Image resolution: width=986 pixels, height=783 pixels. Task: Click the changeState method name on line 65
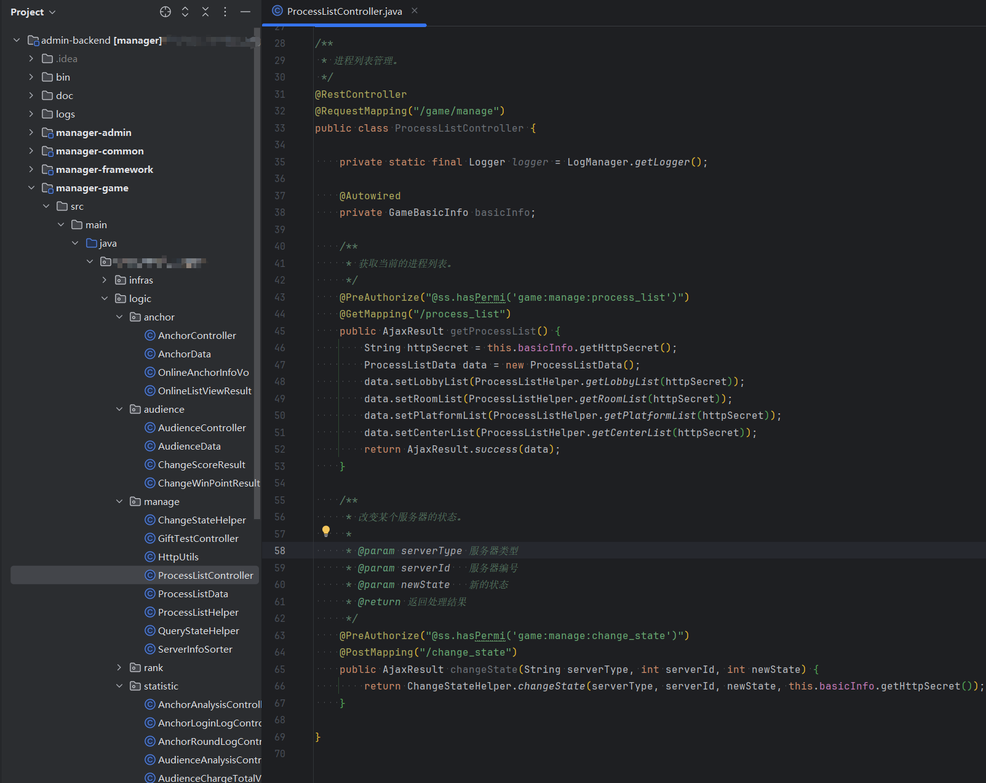(484, 669)
